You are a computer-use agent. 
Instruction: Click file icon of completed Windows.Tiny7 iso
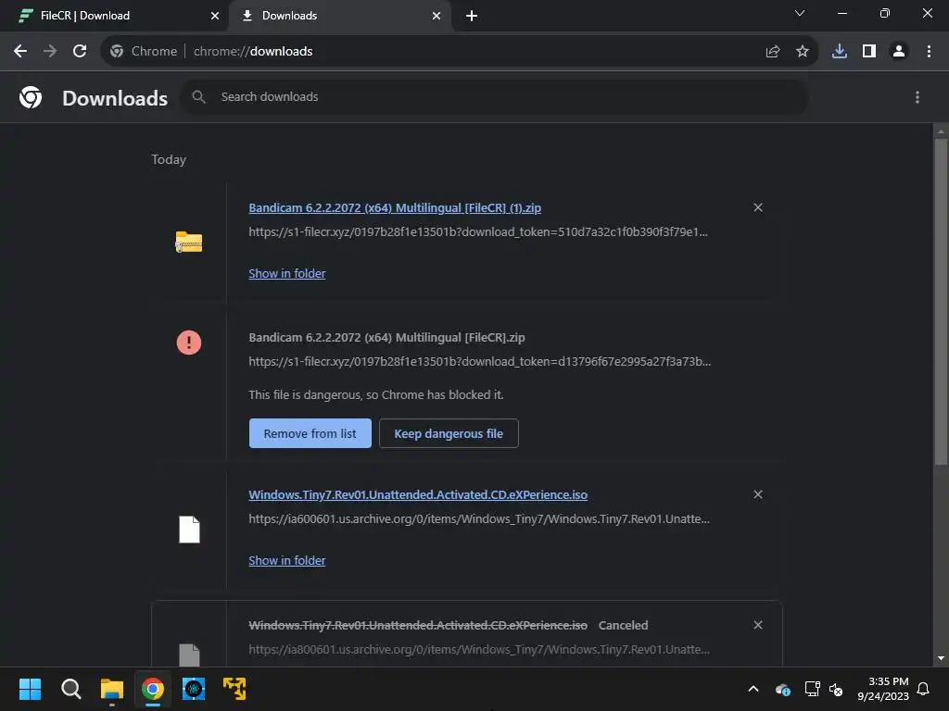(189, 530)
